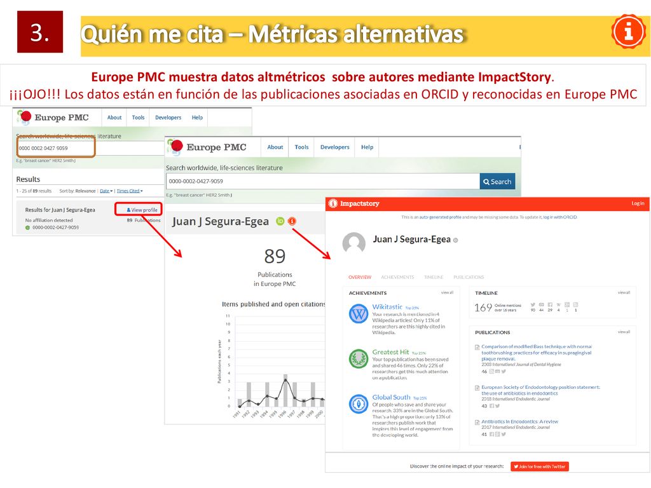The width and height of the screenshot is (651, 488).
Task: Click the Wikitastic Wikipedia badge icon
Action: 359,314
